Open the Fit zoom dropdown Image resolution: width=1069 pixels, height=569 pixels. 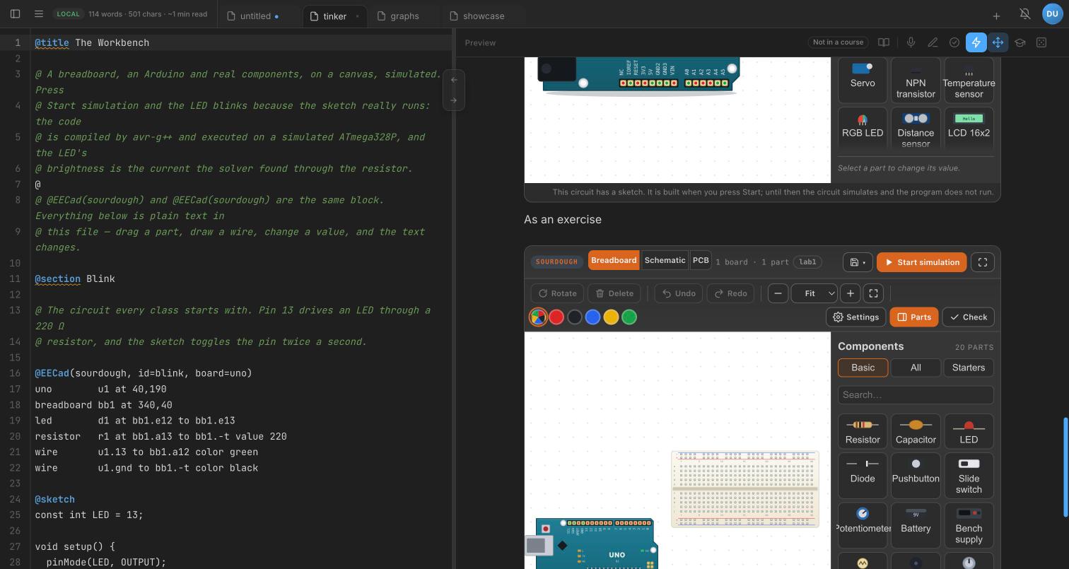814,293
